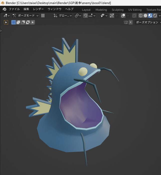
Task: Toggle the show overlays button
Action: tap(123, 16)
